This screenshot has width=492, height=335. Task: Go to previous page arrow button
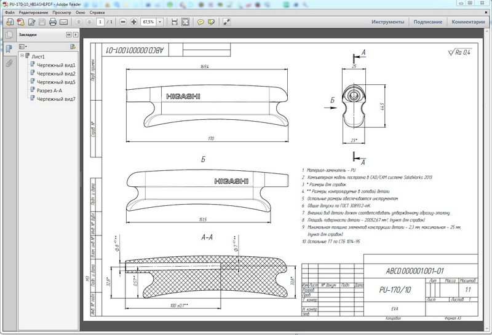[x=79, y=22]
